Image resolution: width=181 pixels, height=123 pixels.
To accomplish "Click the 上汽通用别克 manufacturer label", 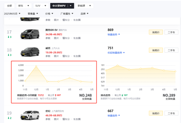I will (x=58, y=111).
